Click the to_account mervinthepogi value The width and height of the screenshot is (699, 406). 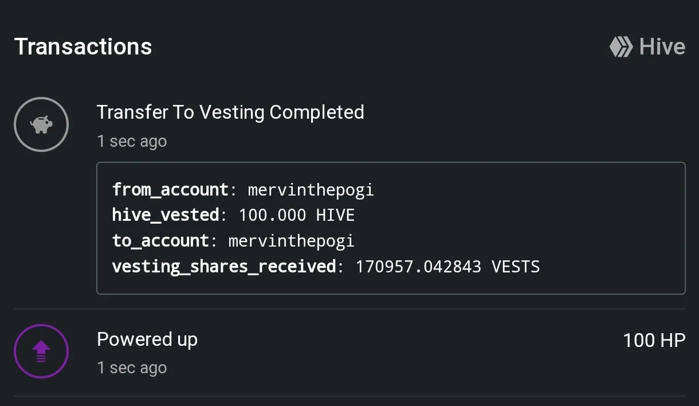coord(292,240)
